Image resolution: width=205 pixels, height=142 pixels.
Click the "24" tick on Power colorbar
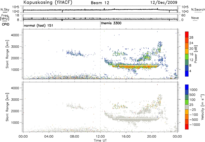coord(191,43)
